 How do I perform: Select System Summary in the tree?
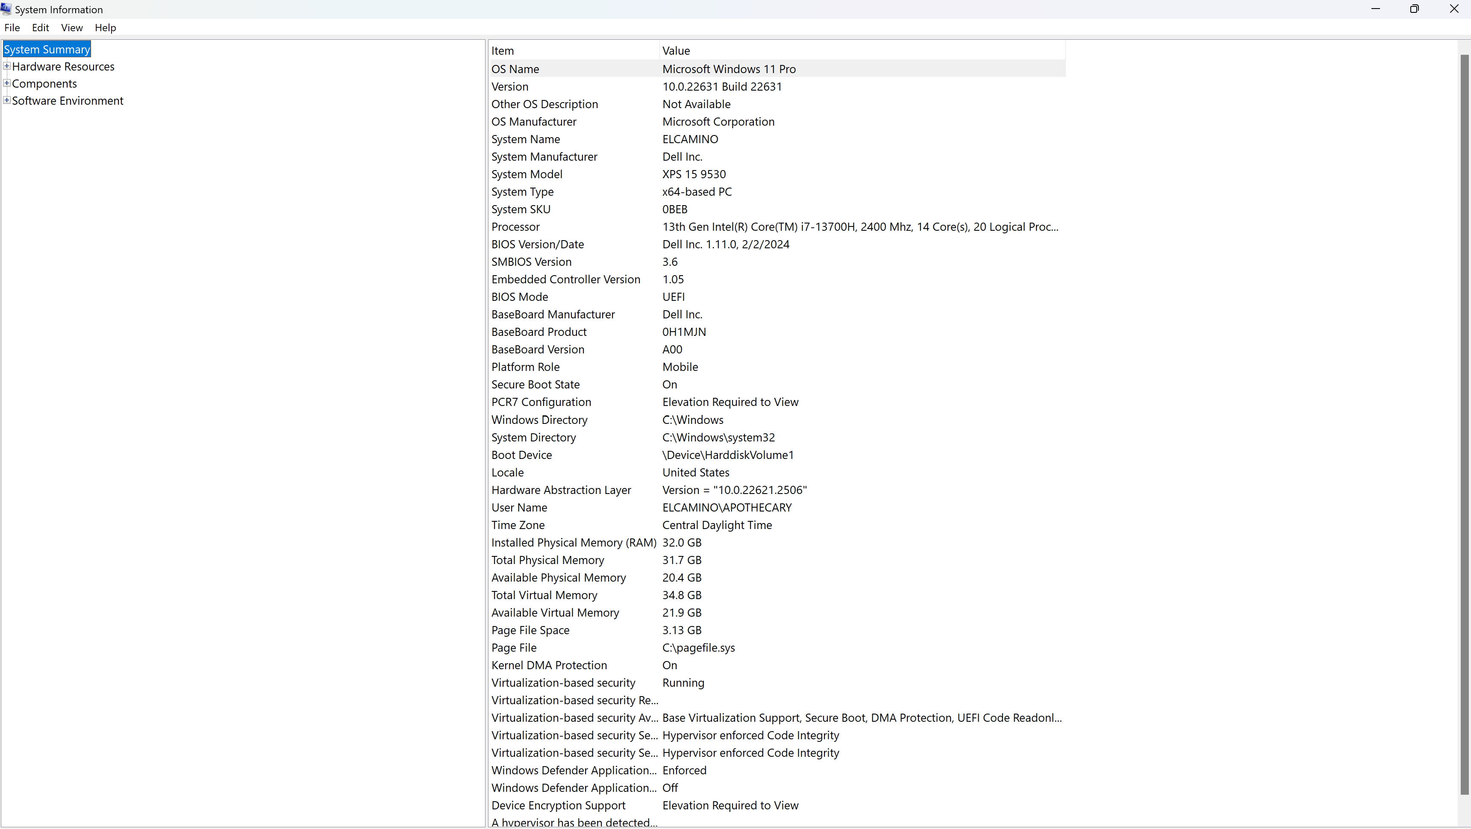tap(47, 50)
